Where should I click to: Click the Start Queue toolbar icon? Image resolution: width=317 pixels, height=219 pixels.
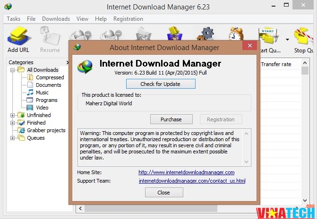(268, 36)
